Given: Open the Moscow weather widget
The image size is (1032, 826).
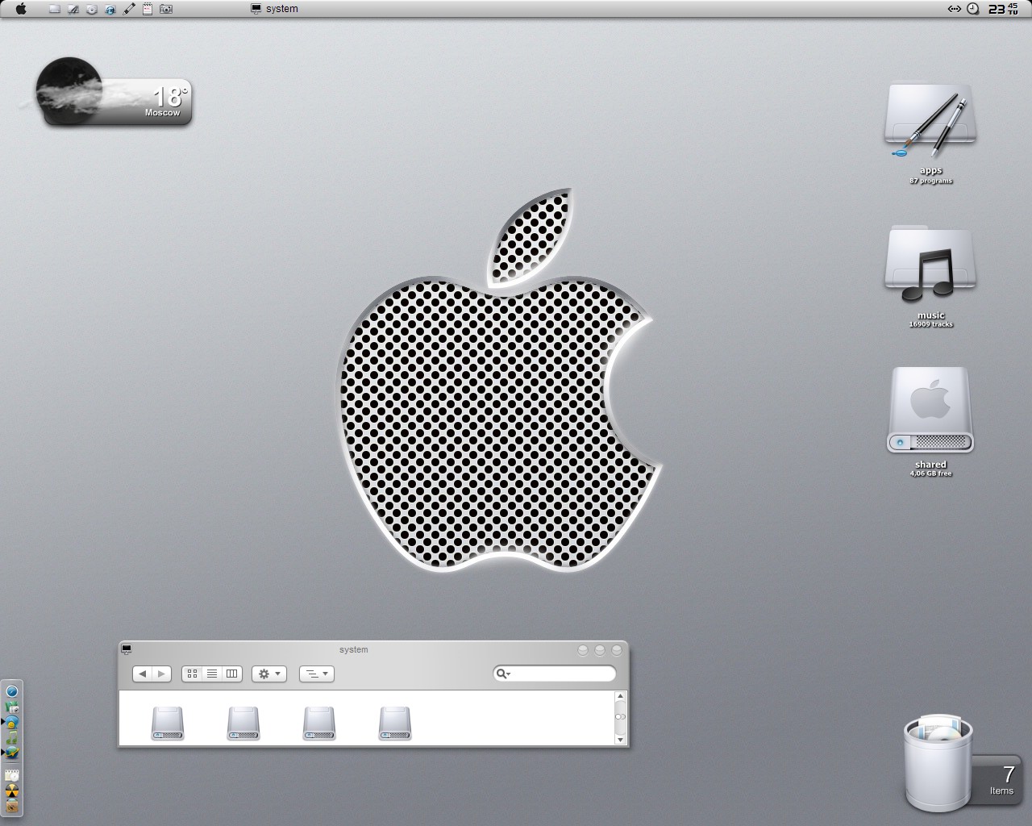Looking at the screenshot, I should point(113,93).
